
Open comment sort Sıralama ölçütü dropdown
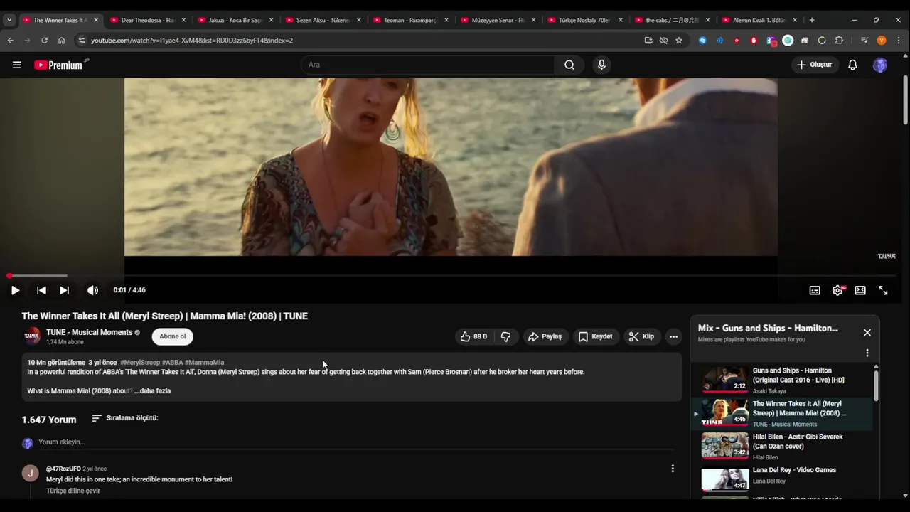[125, 418]
